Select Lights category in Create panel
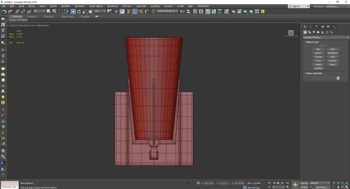The height and width of the screenshot is (189, 350). (x=314, y=32)
